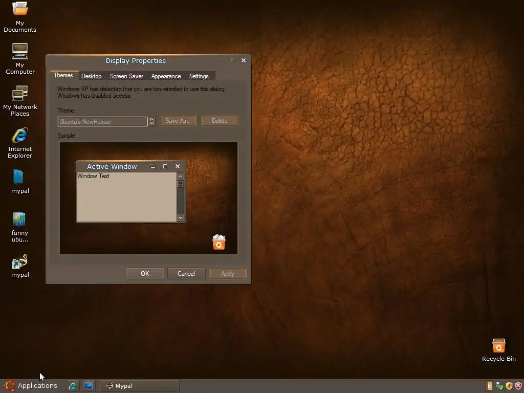Select the mypal shortcut with snake icon
The width and height of the screenshot is (524, 393).
20,266
